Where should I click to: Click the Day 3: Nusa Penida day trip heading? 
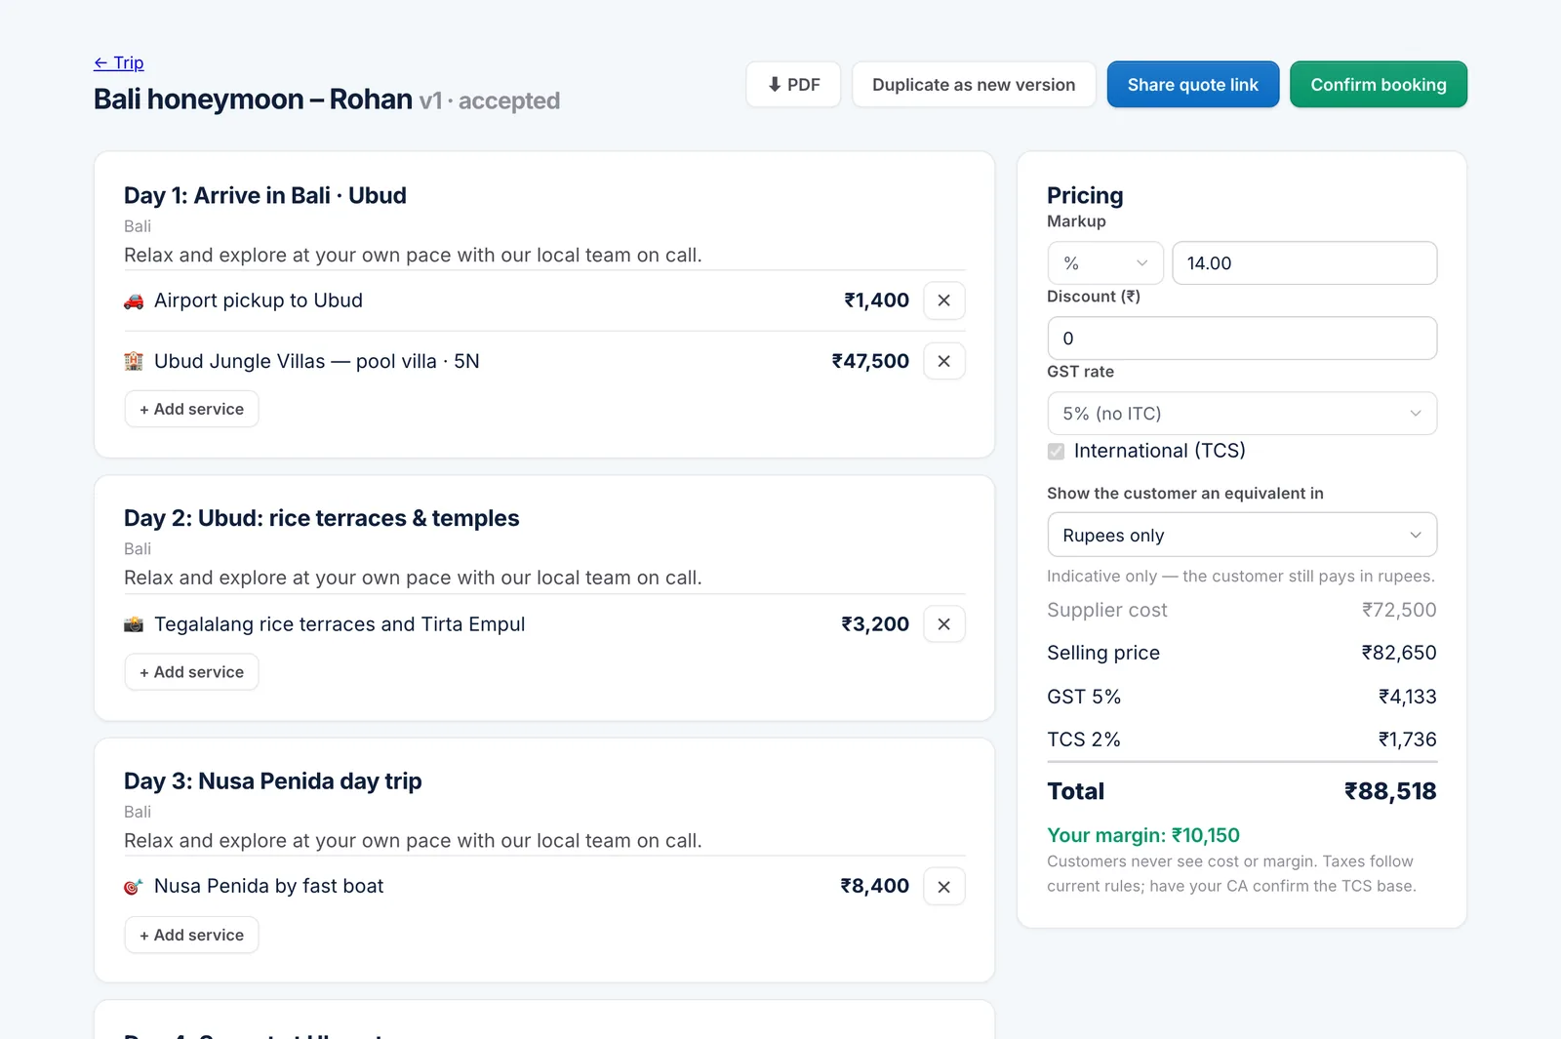[x=273, y=781]
